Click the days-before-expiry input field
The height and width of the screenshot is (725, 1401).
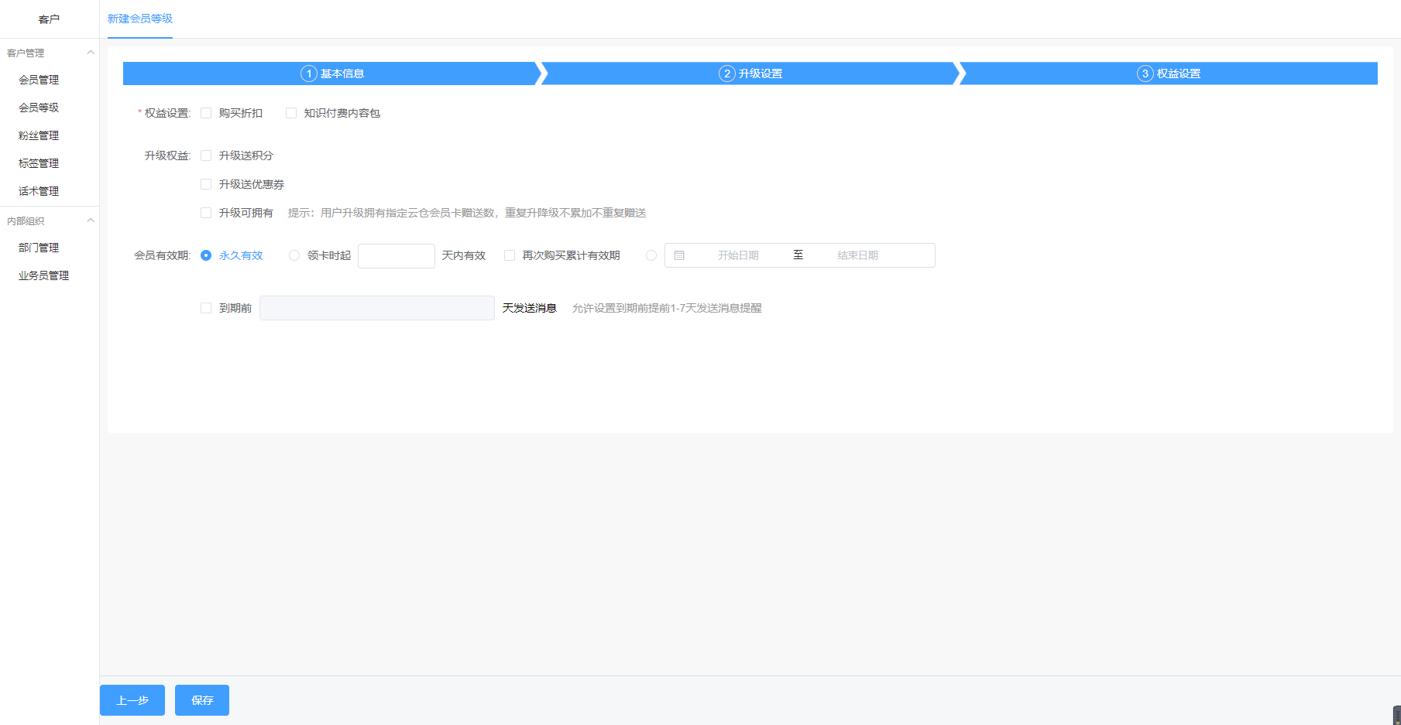click(x=377, y=308)
